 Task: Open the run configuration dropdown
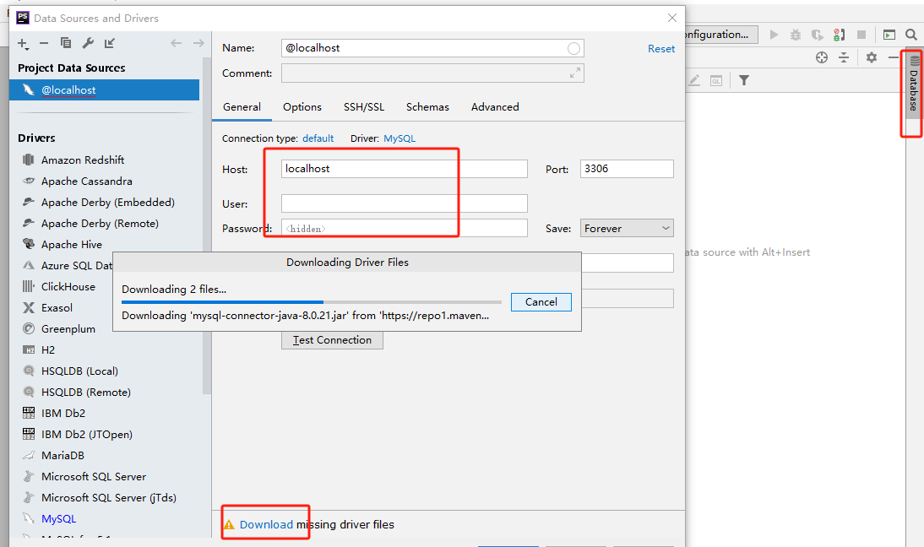[x=720, y=35]
